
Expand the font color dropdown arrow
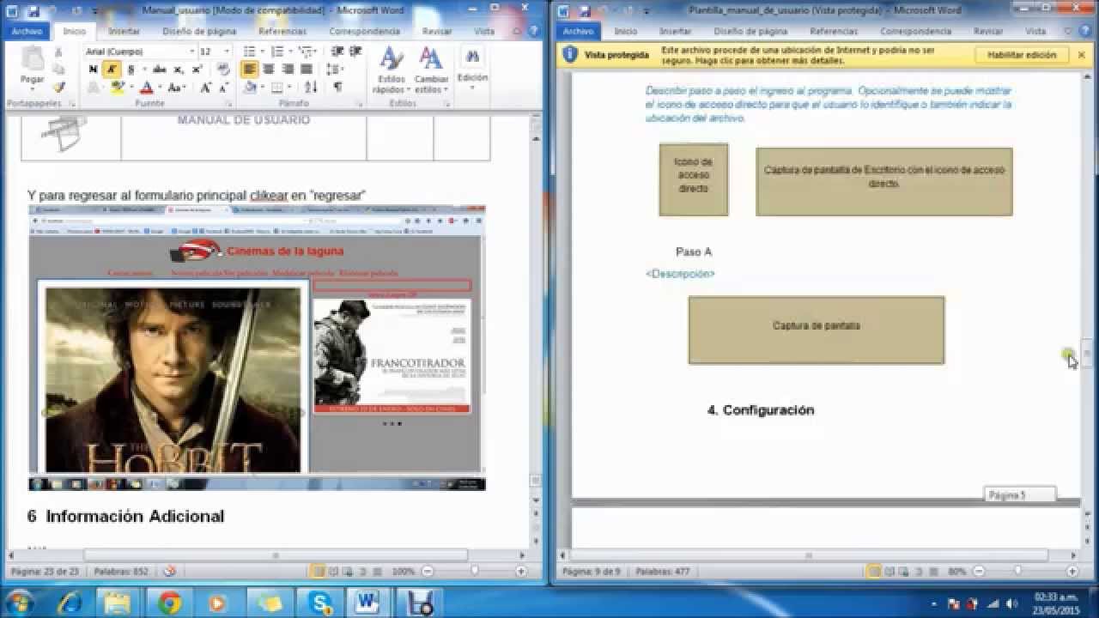click(x=160, y=88)
